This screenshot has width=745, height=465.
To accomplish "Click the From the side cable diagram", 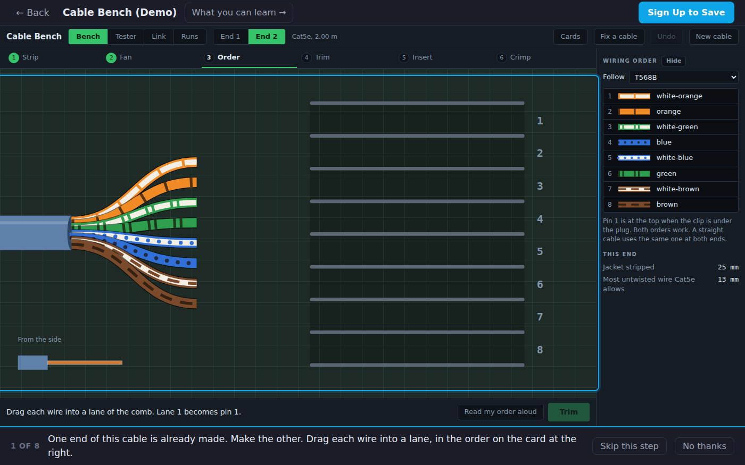I will click(x=70, y=362).
